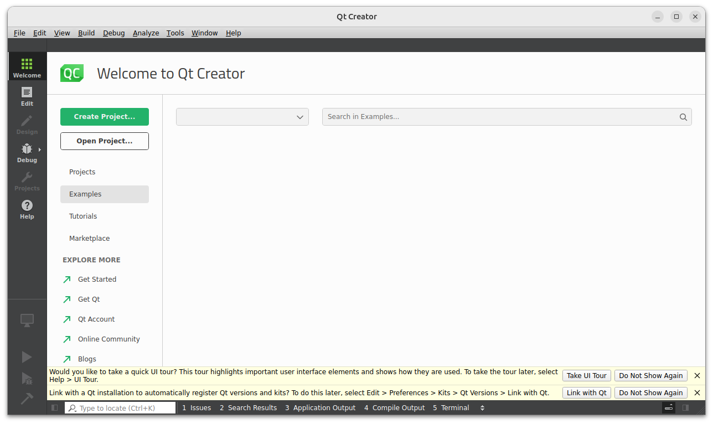The height and width of the screenshot is (424, 713).
Task: Open the Window menu
Action: click(x=205, y=33)
